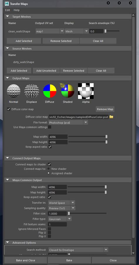The width and height of the screenshot is (139, 265).
Task: Open the Display Mesh dropdown
Action: tap(77, 31)
